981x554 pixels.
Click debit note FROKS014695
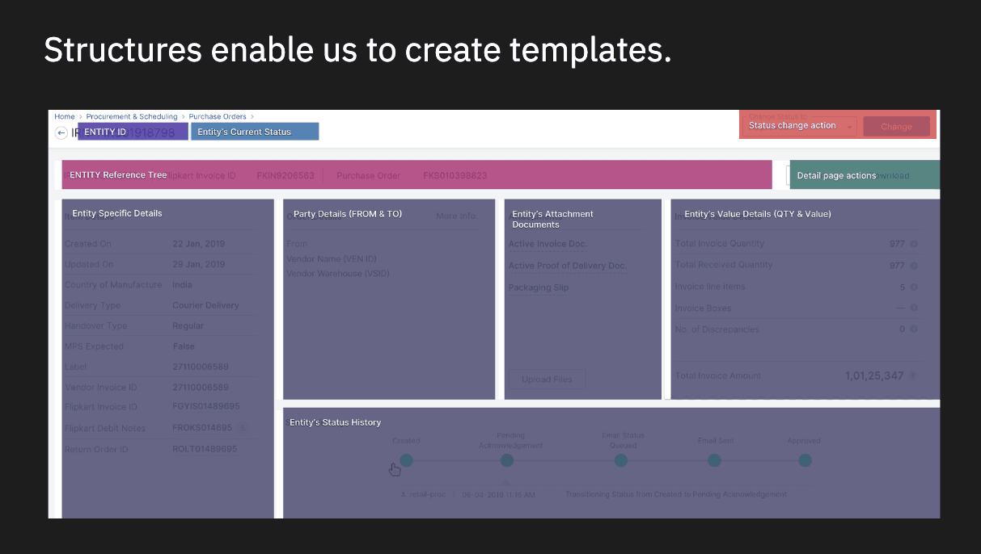coord(202,428)
